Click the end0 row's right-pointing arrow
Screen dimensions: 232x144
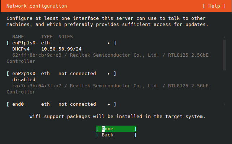[109, 104]
